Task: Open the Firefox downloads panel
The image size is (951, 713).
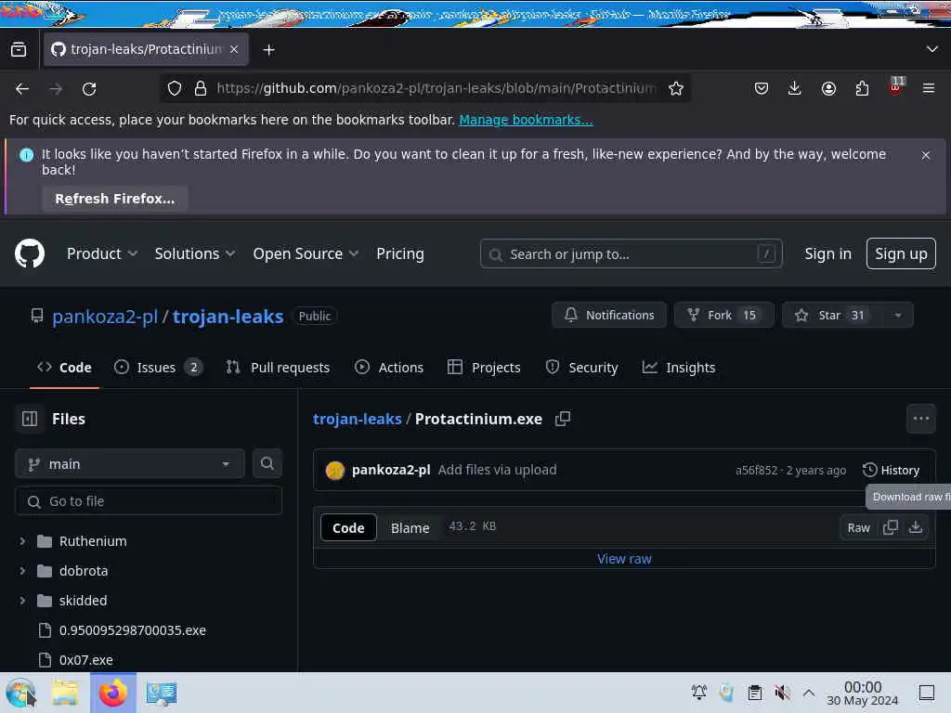Action: pos(795,88)
